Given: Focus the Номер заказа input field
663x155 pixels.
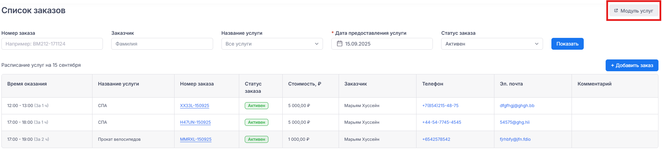Looking at the screenshot, I should pyautogui.click(x=52, y=44).
